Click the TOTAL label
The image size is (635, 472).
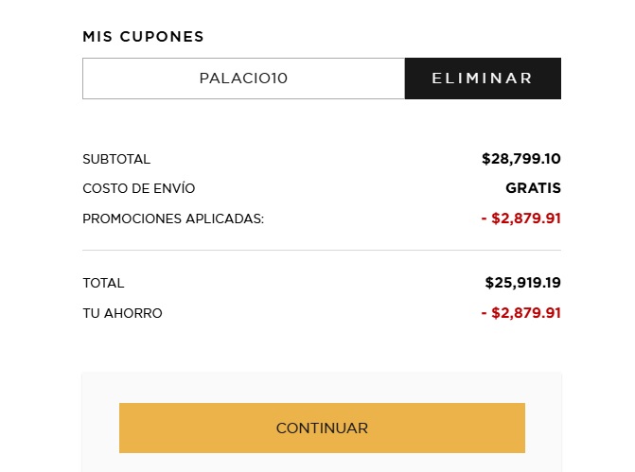point(103,283)
